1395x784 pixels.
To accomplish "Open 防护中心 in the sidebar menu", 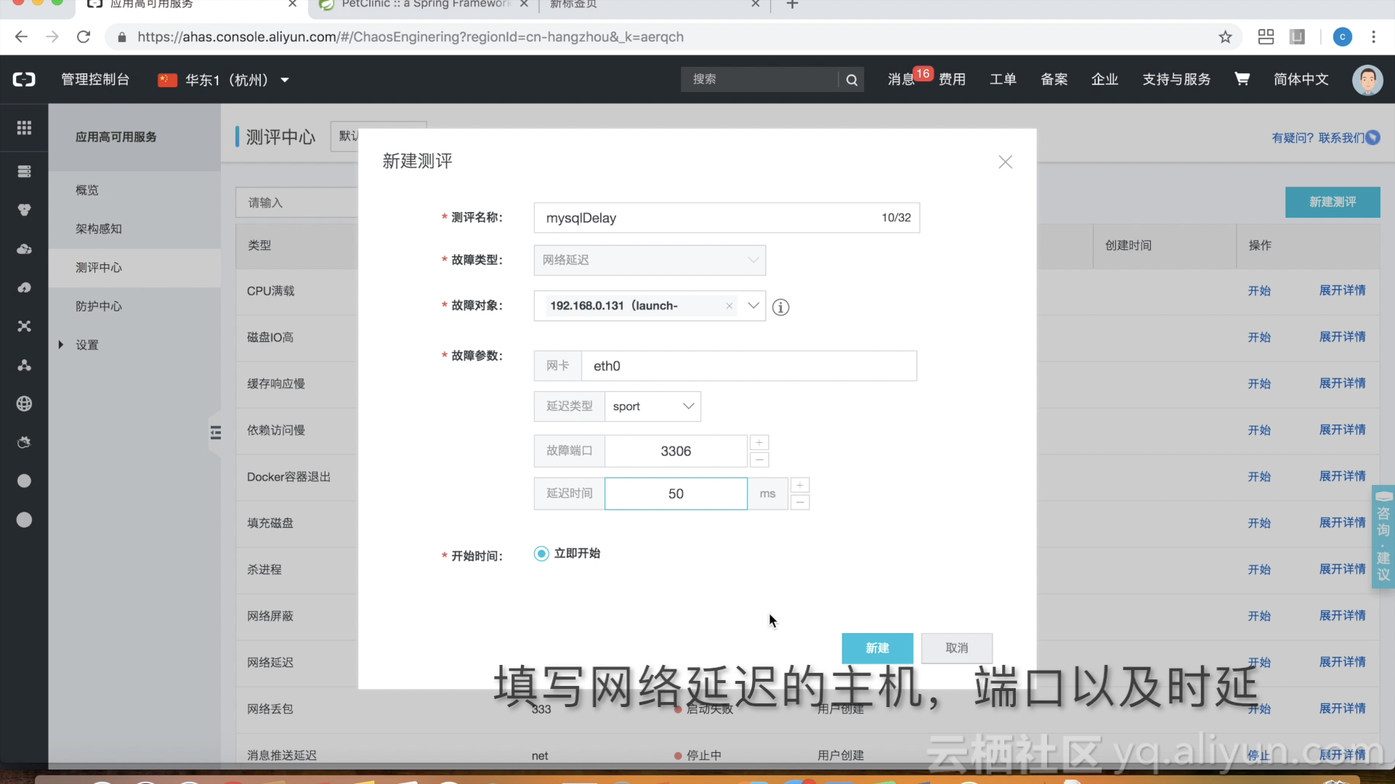I will pos(99,306).
